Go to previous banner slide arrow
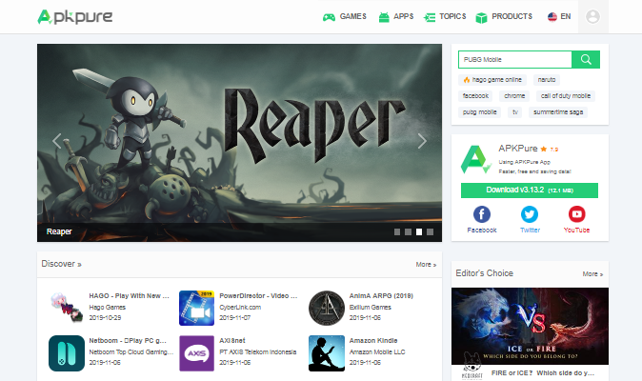The height and width of the screenshot is (381, 642). point(57,141)
